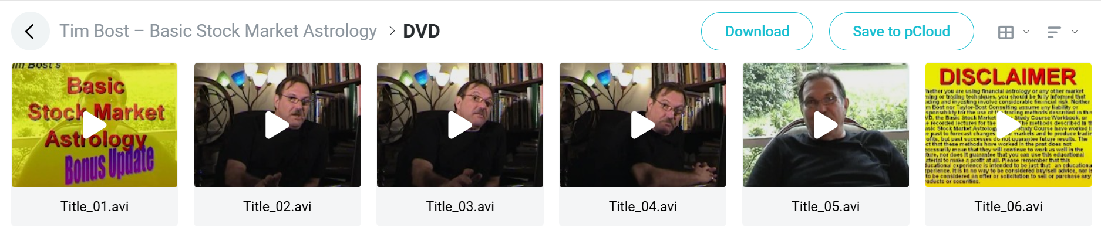Play the Title_04.avi video
Image resolution: width=1101 pixels, height=234 pixels.
[643, 125]
